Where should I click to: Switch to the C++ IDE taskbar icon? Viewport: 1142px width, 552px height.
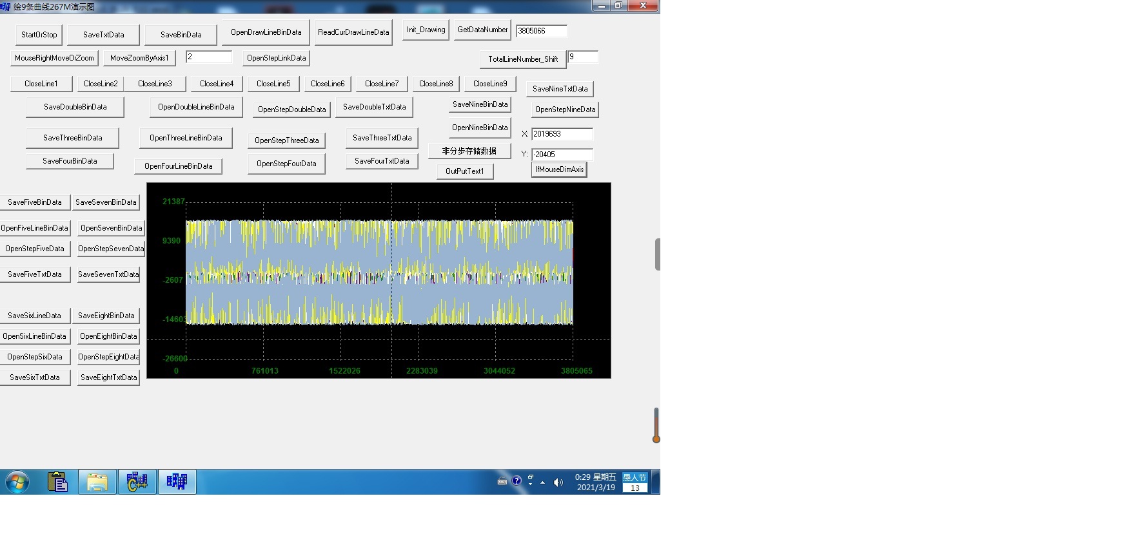tap(137, 482)
